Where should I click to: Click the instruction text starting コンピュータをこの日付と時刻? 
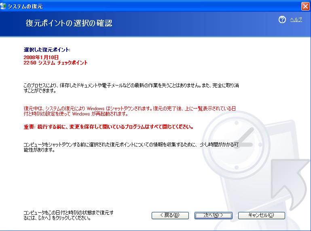click(68, 215)
